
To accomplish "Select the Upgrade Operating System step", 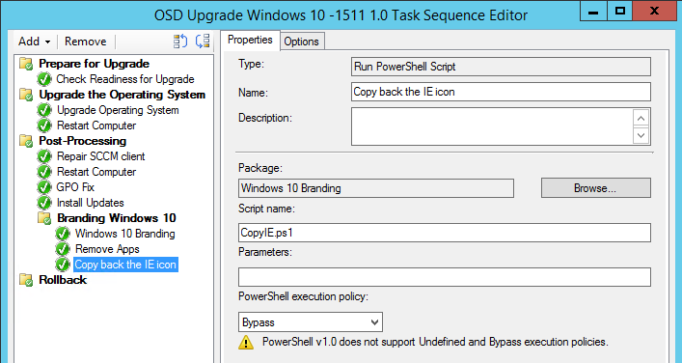I will click(x=118, y=110).
